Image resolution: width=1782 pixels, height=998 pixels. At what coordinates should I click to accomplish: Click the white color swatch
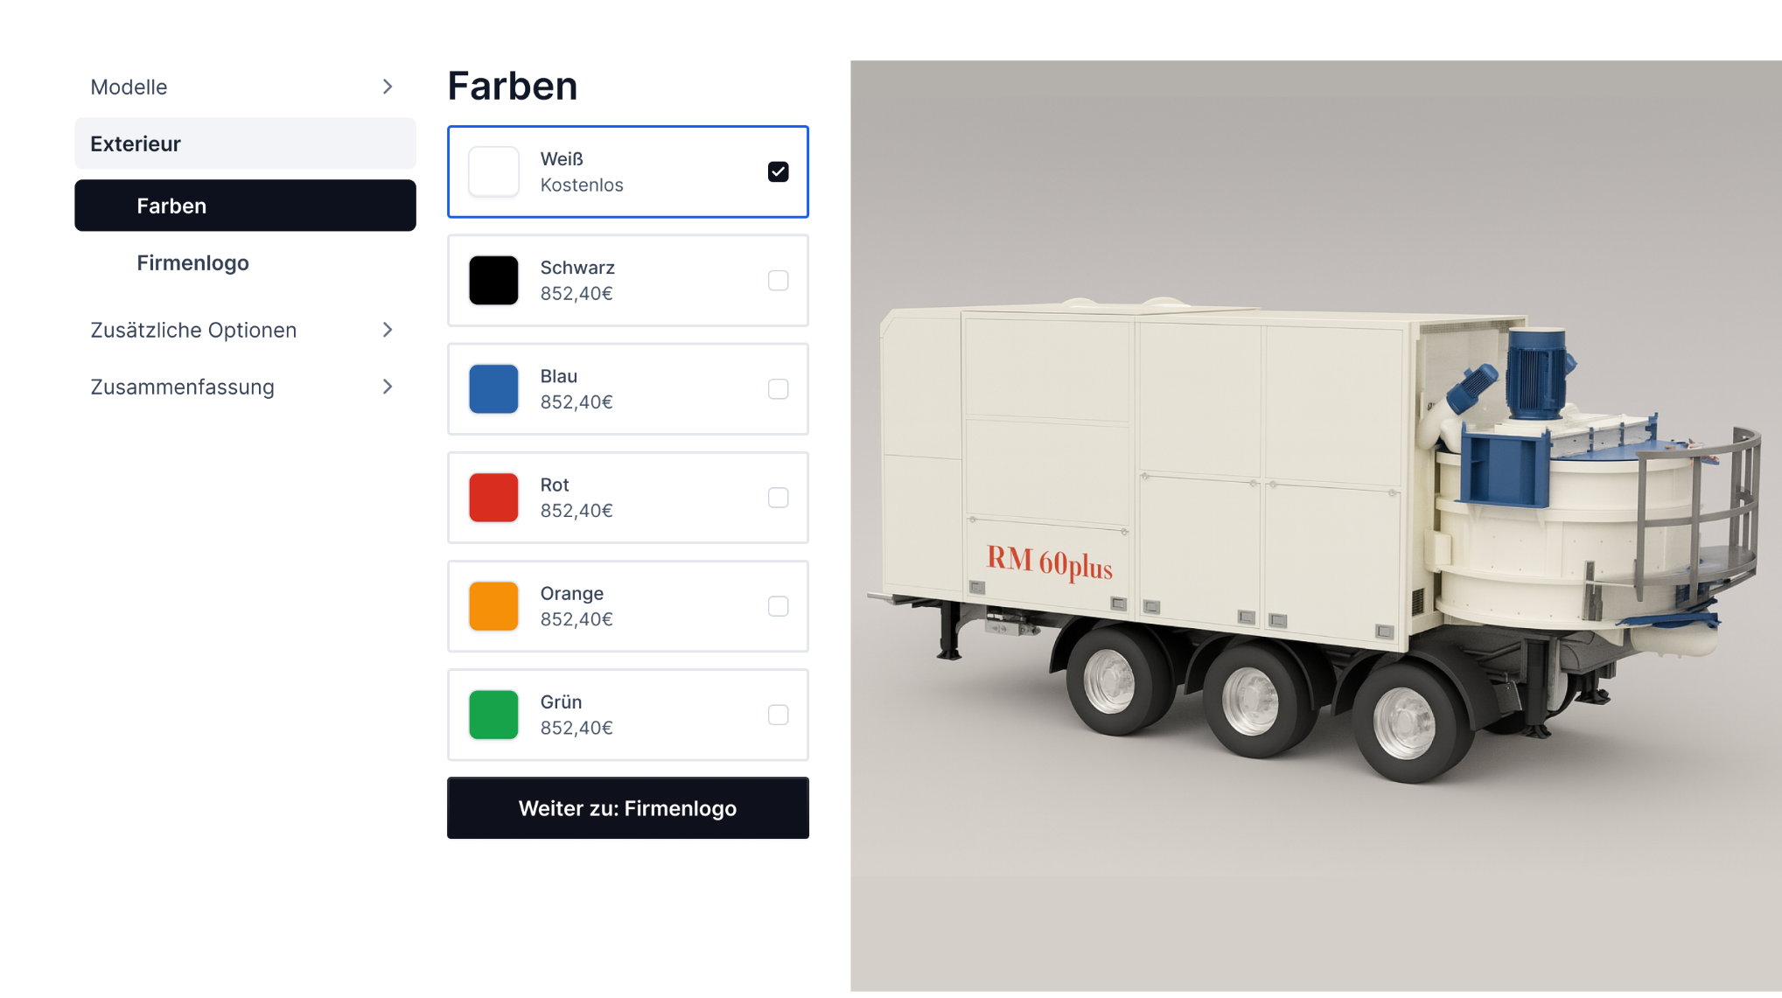tap(493, 171)
